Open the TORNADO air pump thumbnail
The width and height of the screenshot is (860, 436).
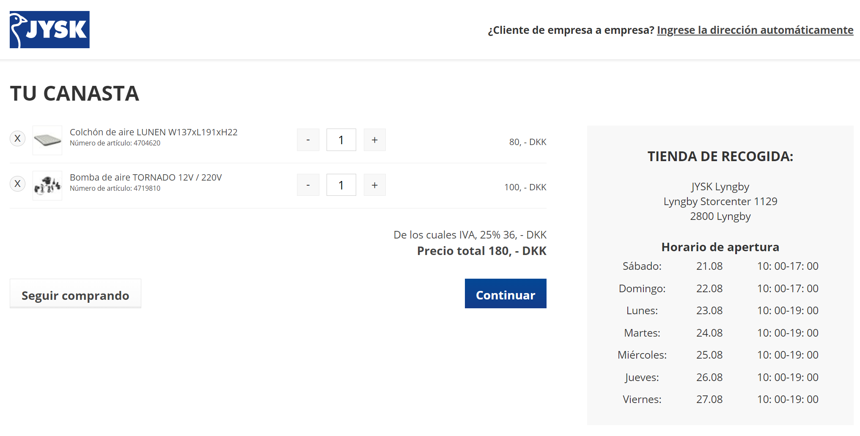pyautogui.click(x=47, y=185)
